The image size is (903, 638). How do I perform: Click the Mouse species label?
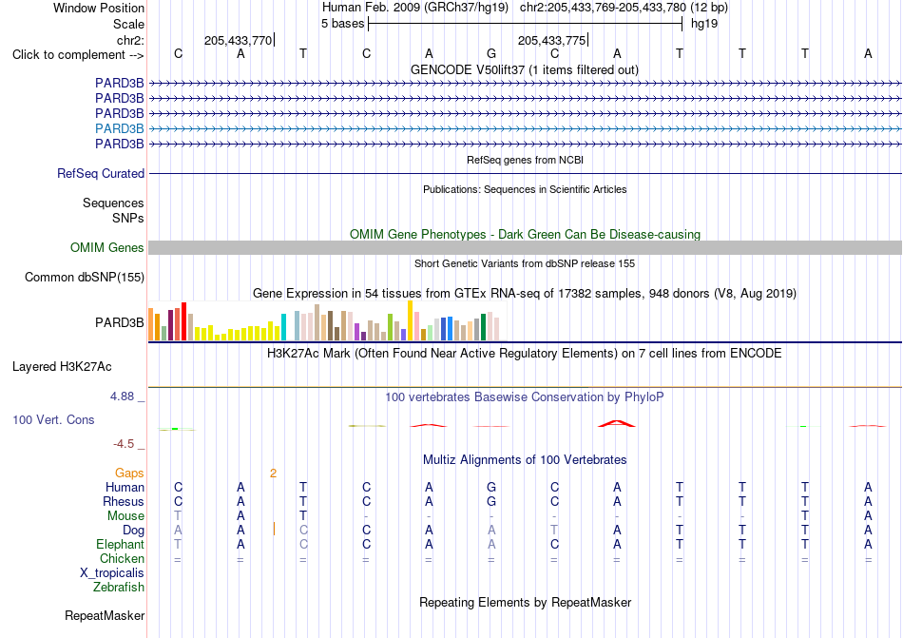point(125,516)
